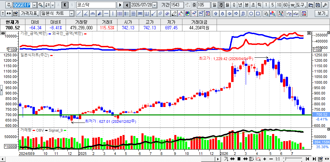This screenshot has width=330, height=162.
Task: Toggle the K button
Action: pyautogui.click(x=65, y=5)
